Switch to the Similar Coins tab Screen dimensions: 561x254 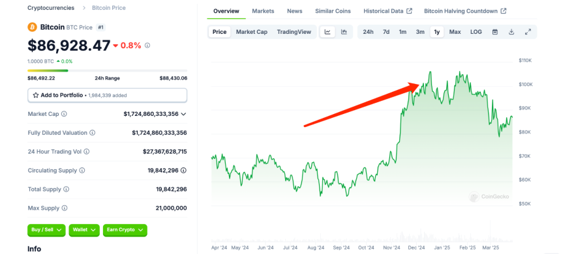click(x=333, y=11)
